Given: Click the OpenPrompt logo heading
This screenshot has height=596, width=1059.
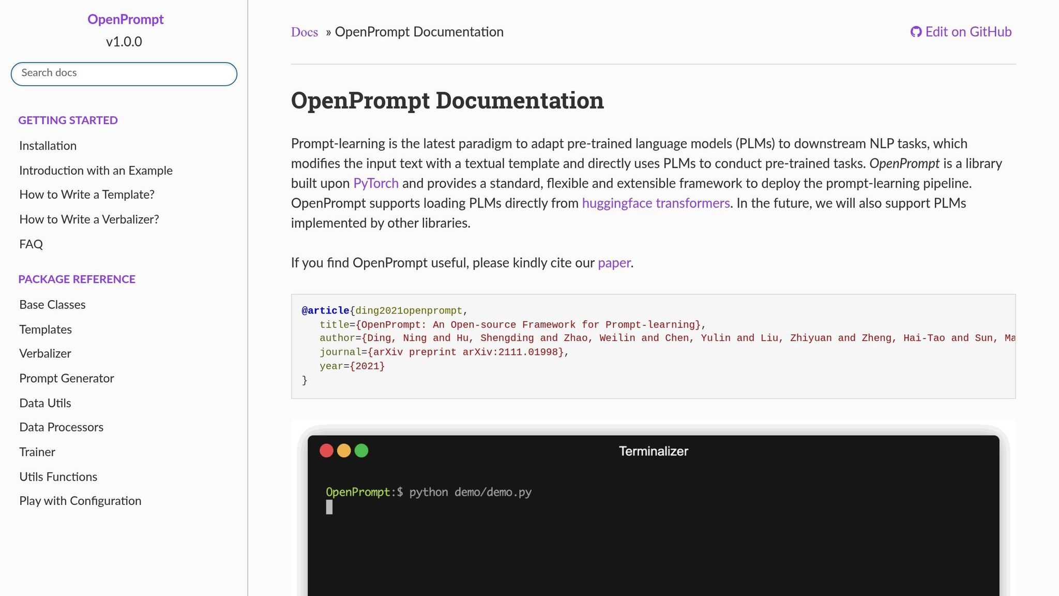Looking at the screenshot, I should (126, 19).
